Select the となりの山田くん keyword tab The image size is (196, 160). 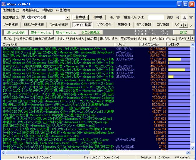click(x=163, y=39)
